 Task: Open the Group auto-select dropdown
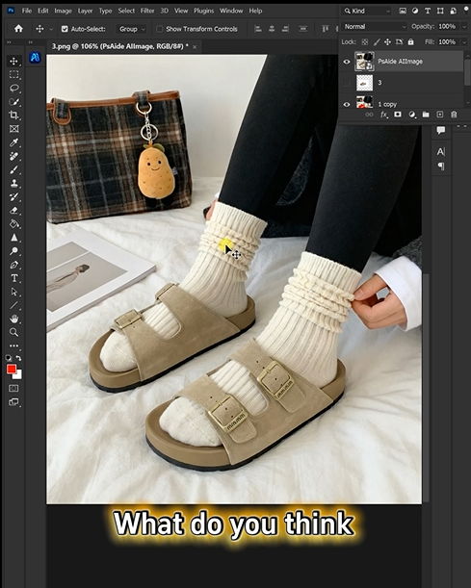tap(131, 29)
